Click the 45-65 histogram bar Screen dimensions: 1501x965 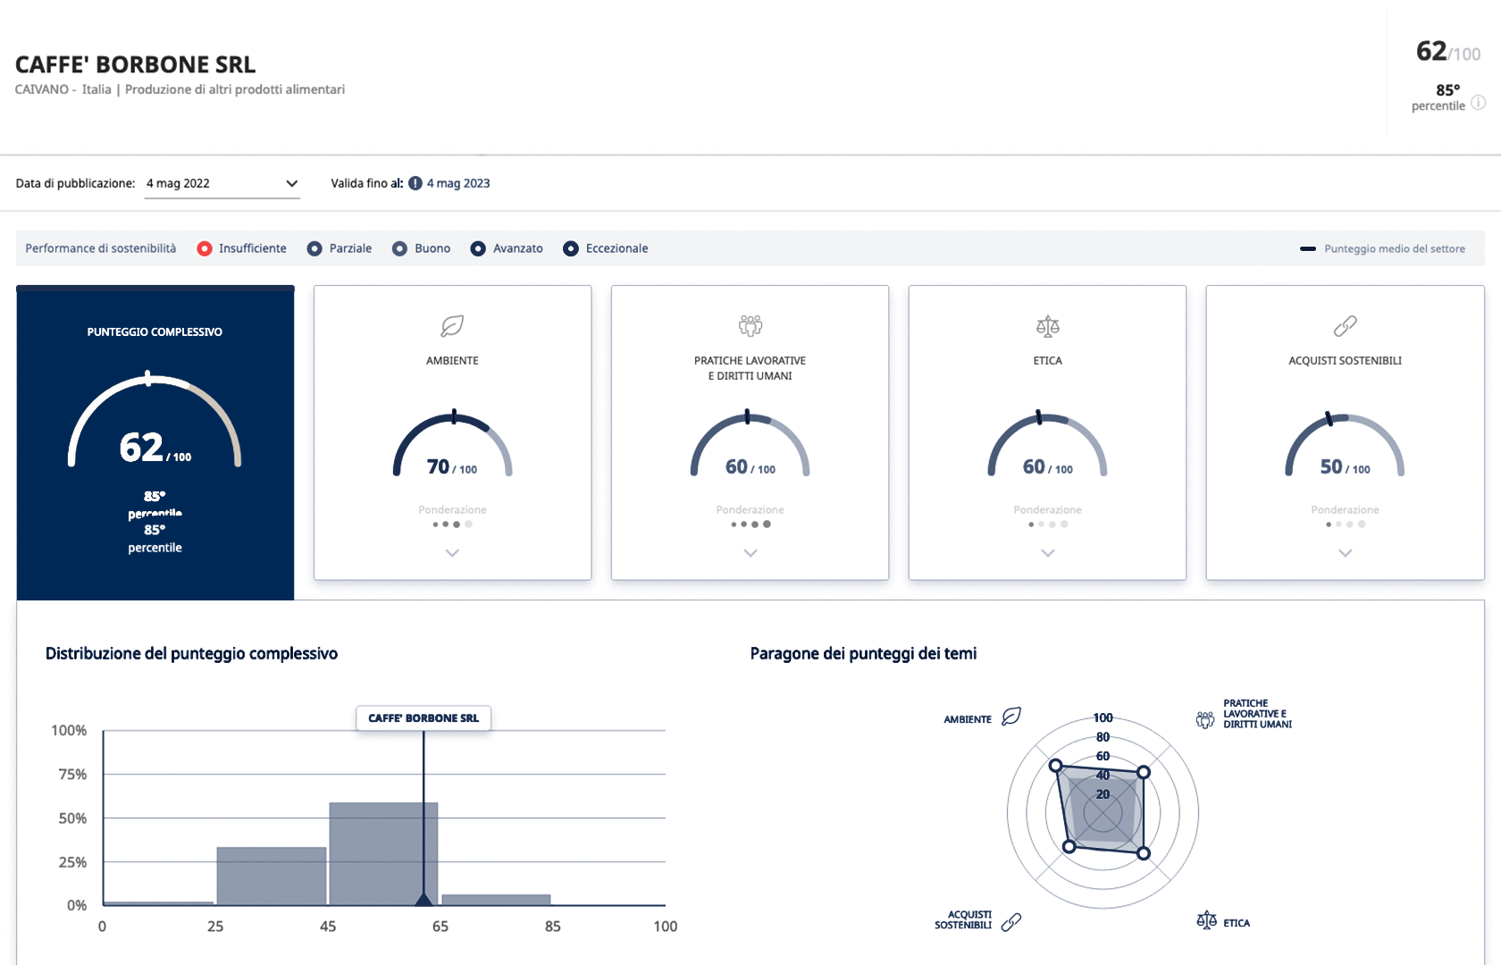[x=383, y=854]
